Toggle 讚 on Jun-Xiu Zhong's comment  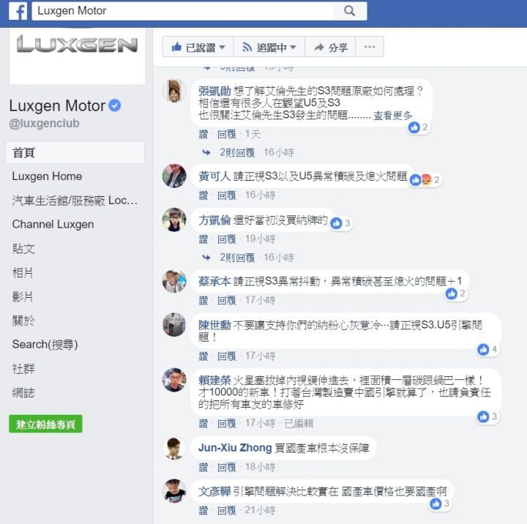pyautogui.click(x=203, y=467)
